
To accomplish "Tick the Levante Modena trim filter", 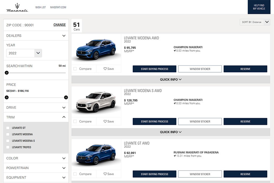I will click(8, 134).
